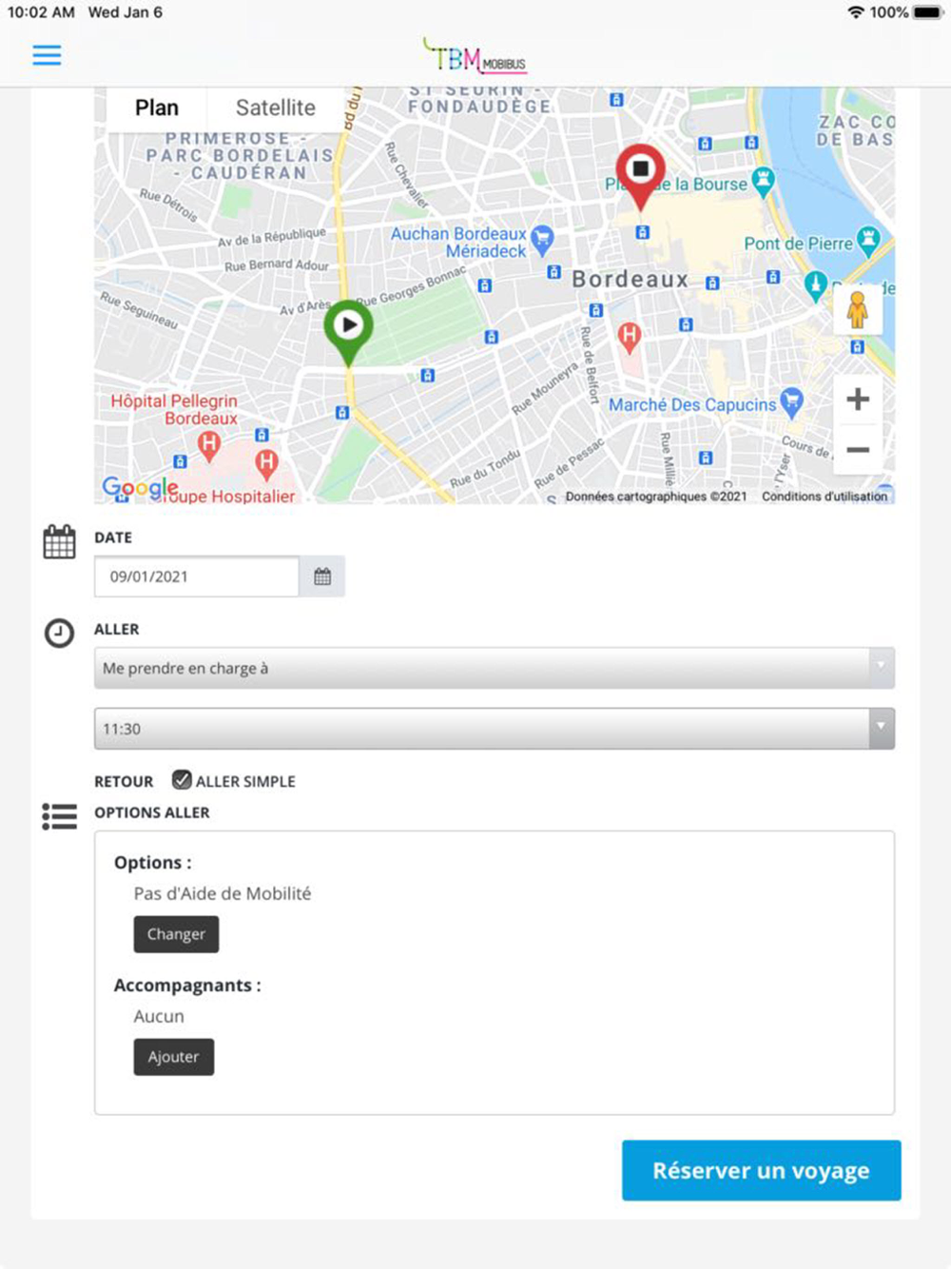This screenshot has height=1269, width=951.
Task: Select the red destination marker on map
Action: click(x=641, y=176)
